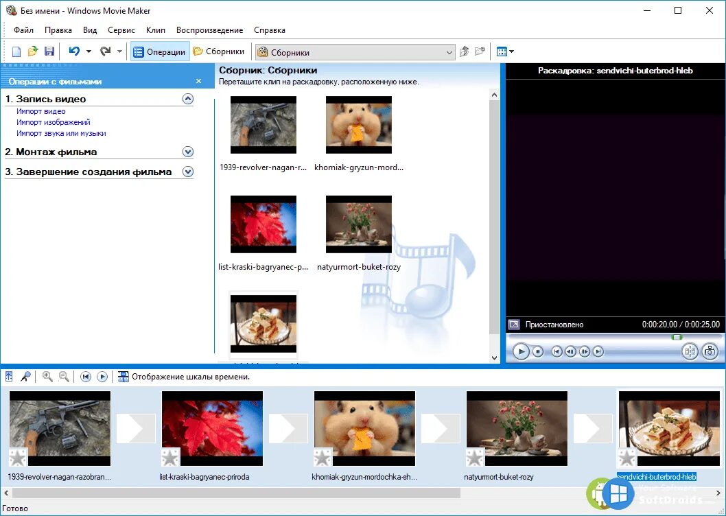726x516 pixels.
Task: Undo the last action with the blue arrow
Action: pos(74,51)
